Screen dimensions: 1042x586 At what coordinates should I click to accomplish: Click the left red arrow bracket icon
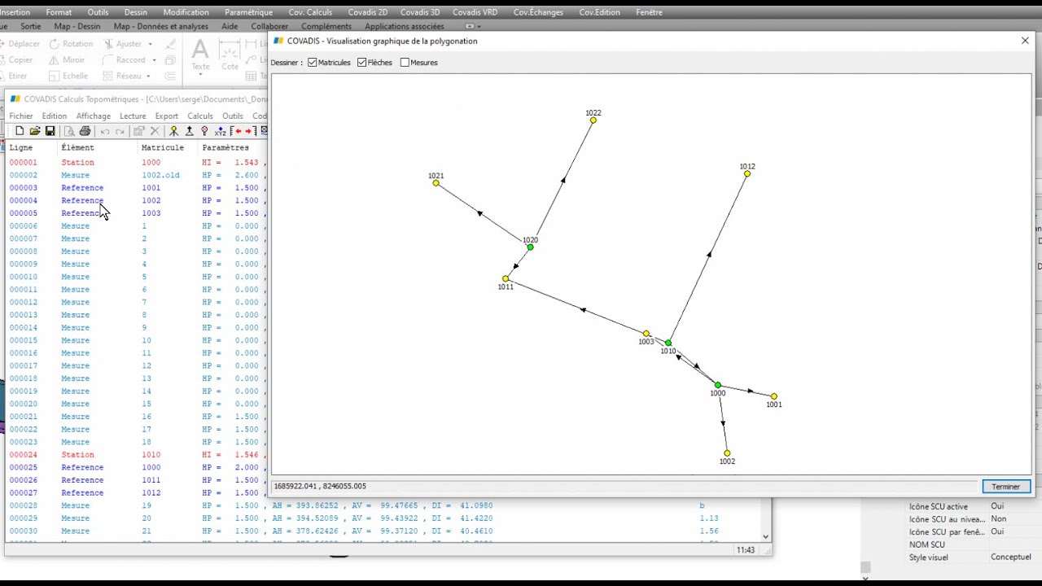237,131
